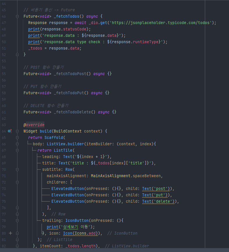Click the print statement with Korean string on line 79

pos(71,227)
